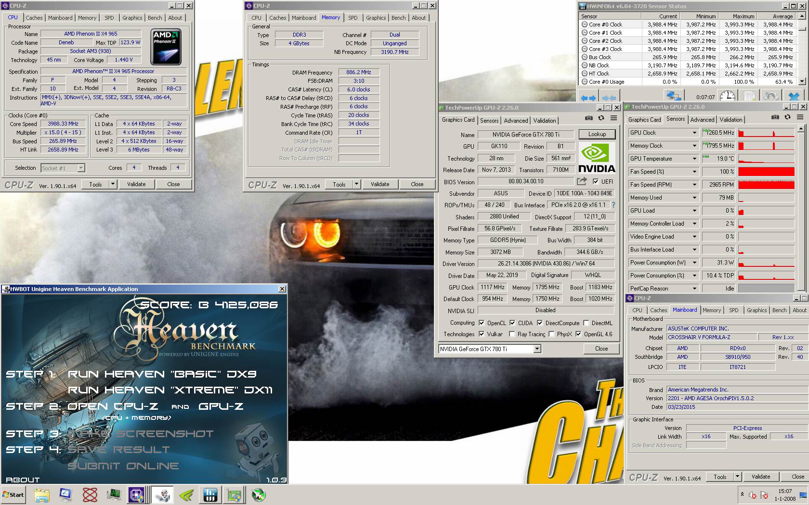809x505 pixels.
Task: Toggle the Vulkan checkbox
Action: click(x=482, y=334)
